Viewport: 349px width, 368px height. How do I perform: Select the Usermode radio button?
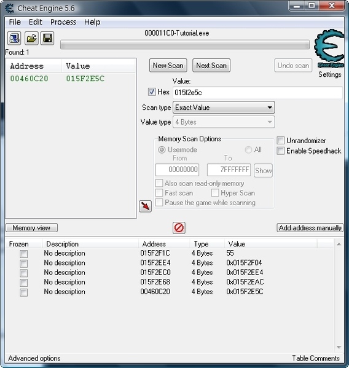(x=162, y=150)
